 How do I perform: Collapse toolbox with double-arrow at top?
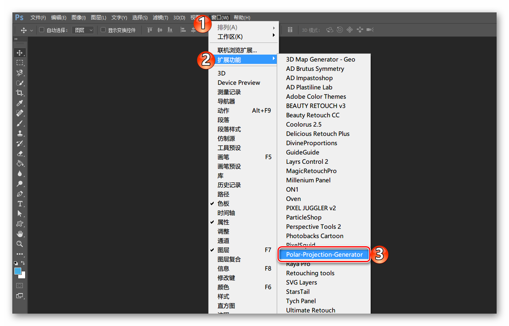pyautogui.click(x=16, y=39)
